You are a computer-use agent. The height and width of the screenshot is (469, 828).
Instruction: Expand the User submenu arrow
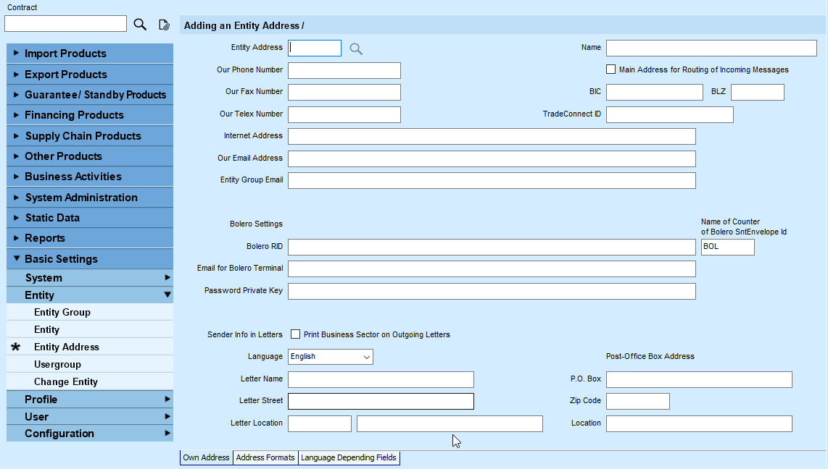pos(167,416)
